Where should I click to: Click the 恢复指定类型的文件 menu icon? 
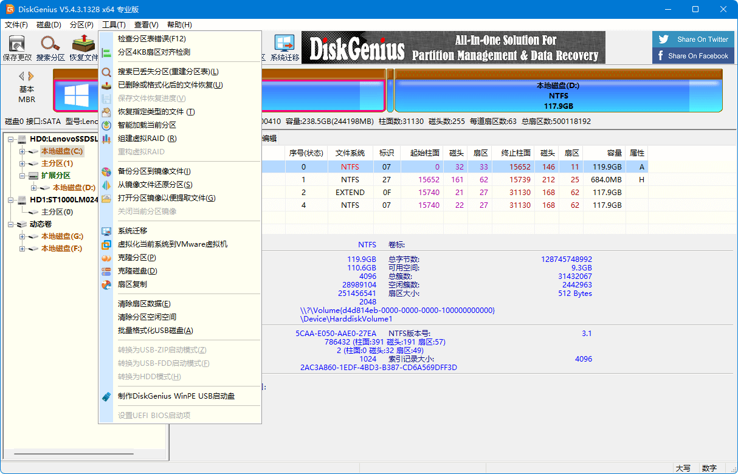[106, 112]
